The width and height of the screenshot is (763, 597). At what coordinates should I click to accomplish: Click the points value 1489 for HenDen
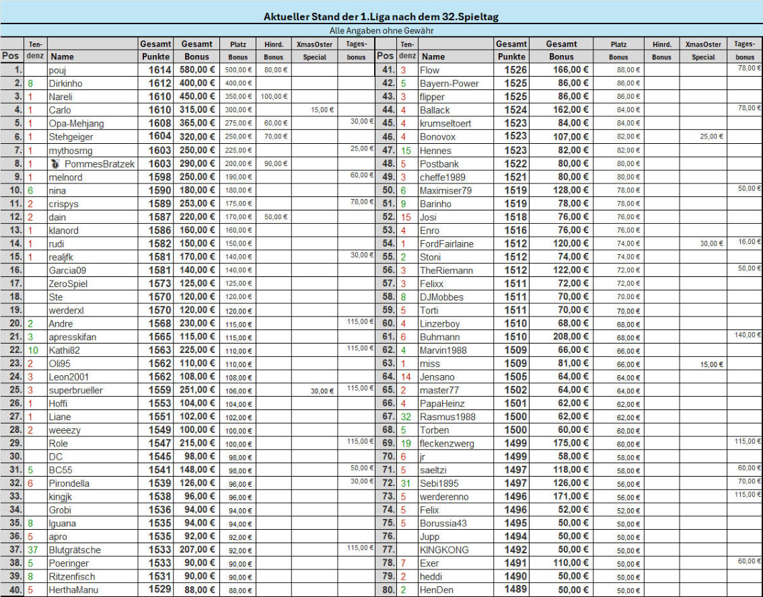click(515, 590)
